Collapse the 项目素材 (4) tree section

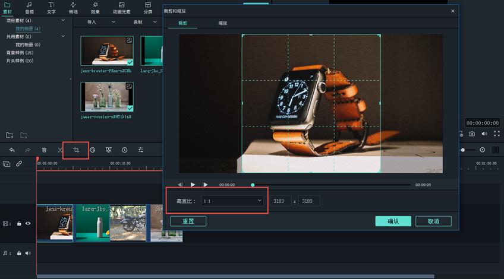pyautogui.click(x=63, y=21)
